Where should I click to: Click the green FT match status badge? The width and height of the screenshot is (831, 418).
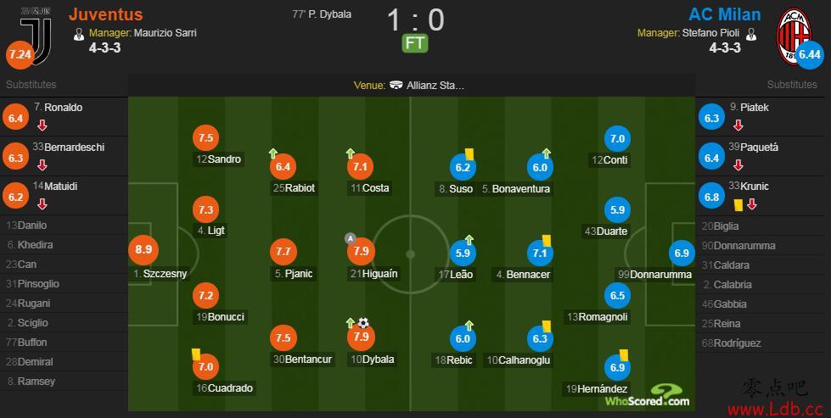click(415, 43)
